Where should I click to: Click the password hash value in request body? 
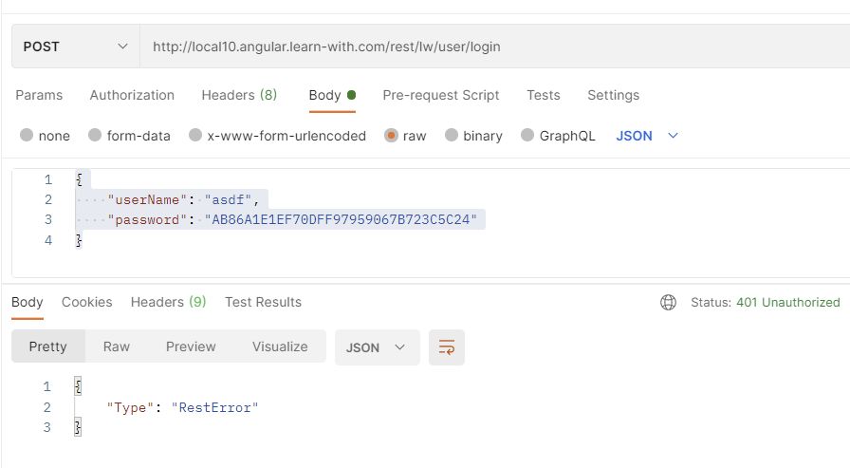click(x=341, y=219)
